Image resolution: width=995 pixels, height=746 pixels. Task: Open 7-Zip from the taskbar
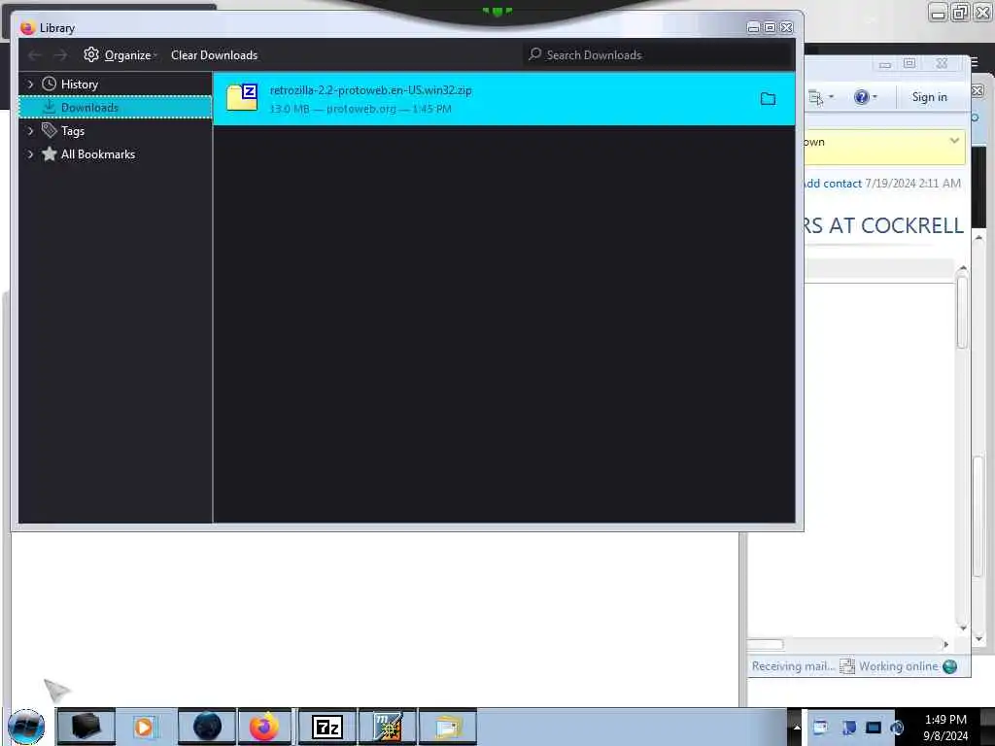pyautogui.click(x=327, y=727)
